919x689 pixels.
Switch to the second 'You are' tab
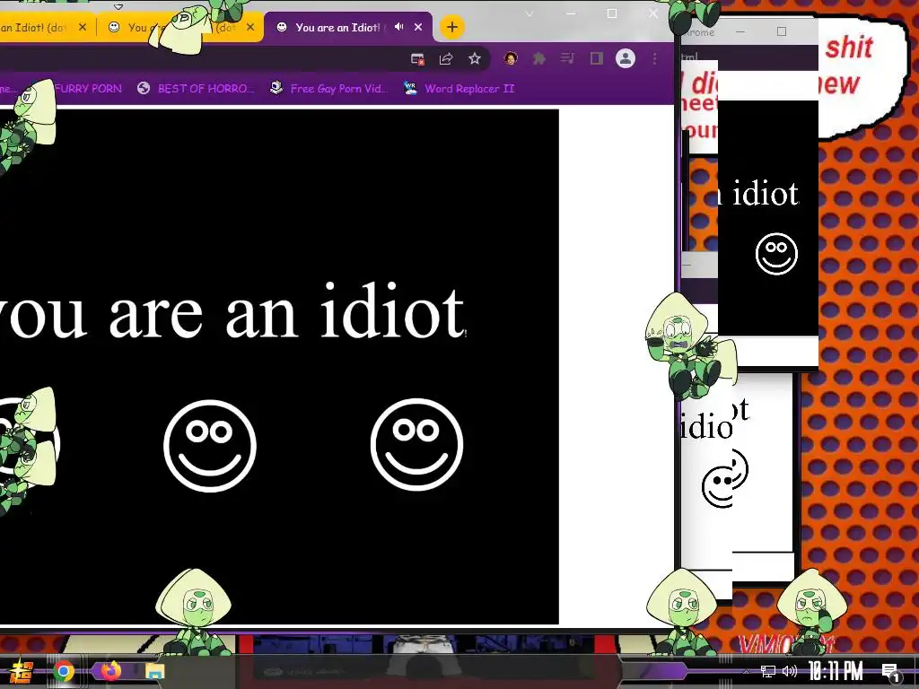click(x=179, y=27)
